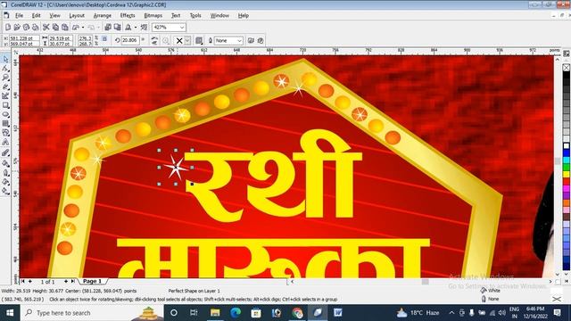Open the Arrange menu
This screenshot has width=571, height=321.
point(103,16)
